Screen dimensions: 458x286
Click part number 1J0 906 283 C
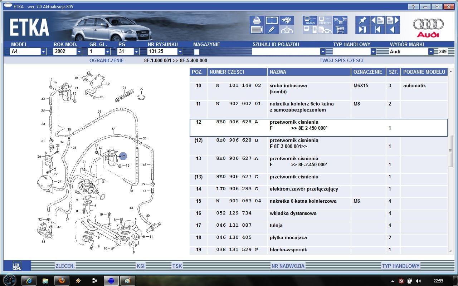coord(237,189)
